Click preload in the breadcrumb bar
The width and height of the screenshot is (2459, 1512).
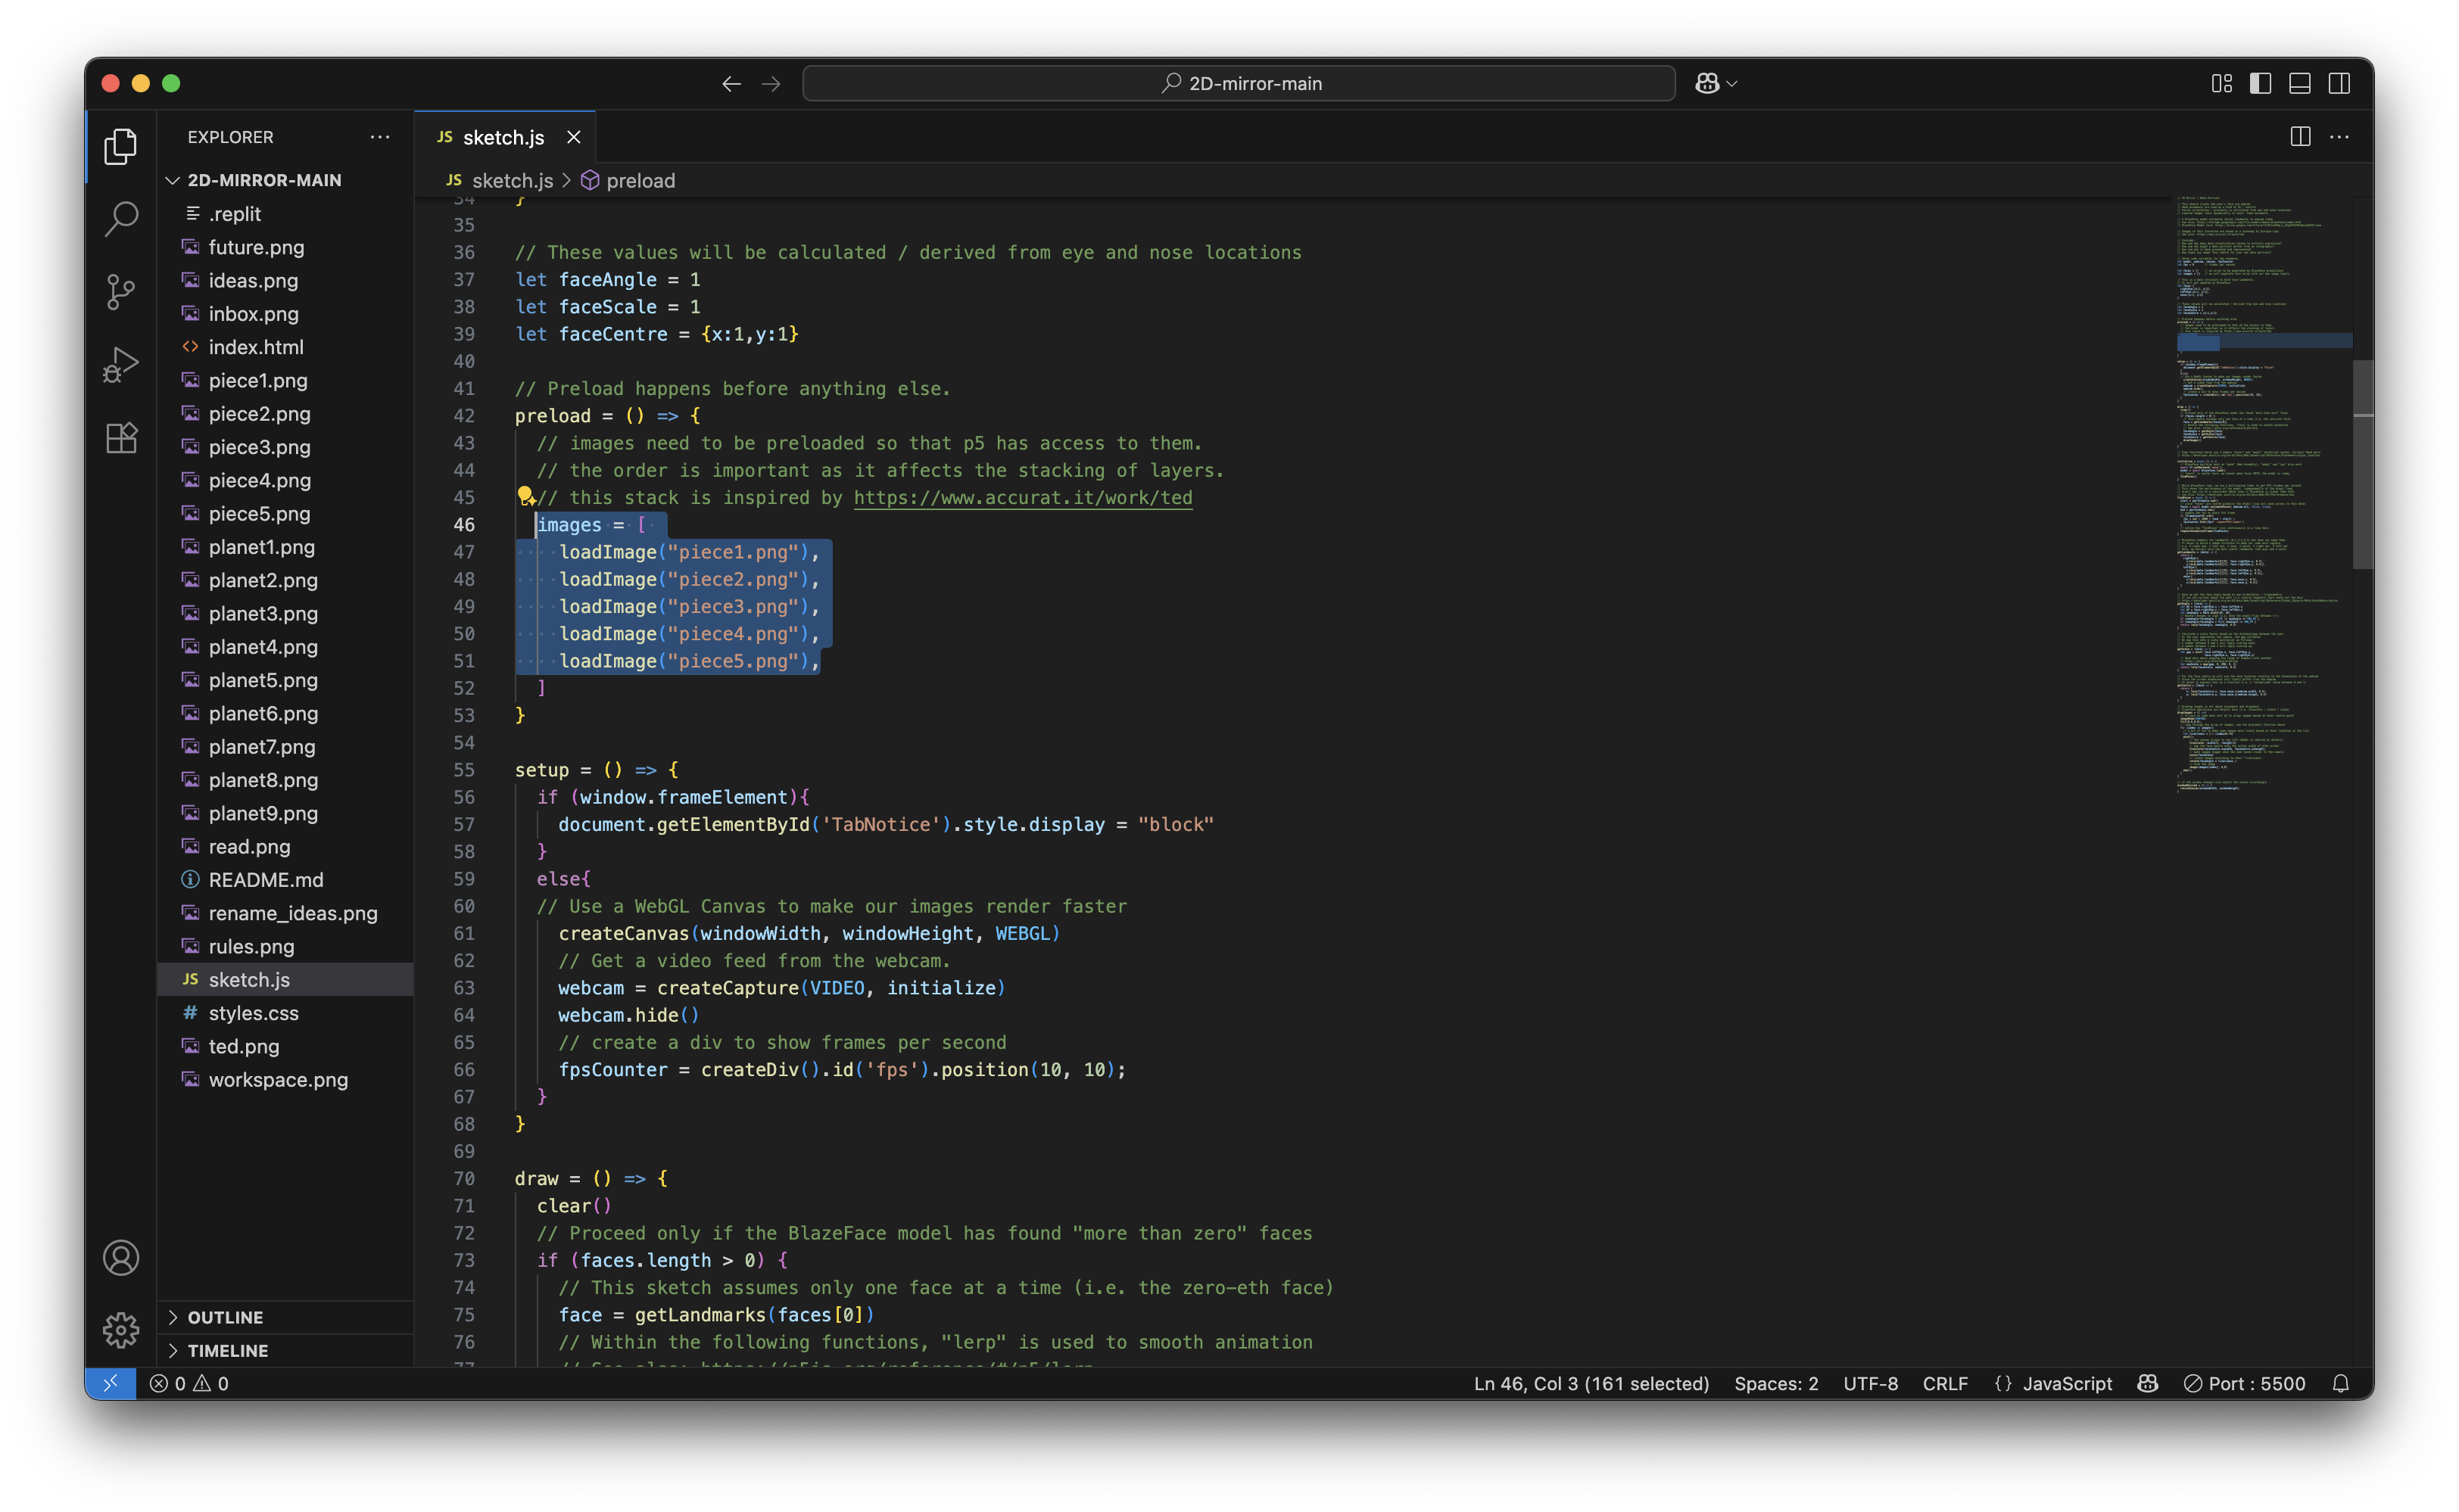click(640, 181)
